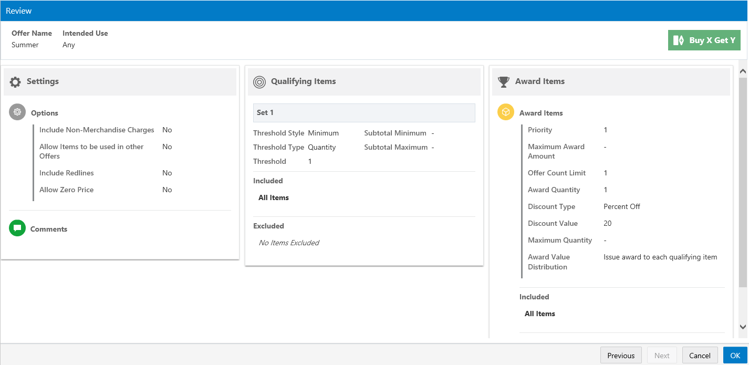The width and height of the screenshot is (749, 365).
Task: Click the yellow Award Items box icon
Action: (x=506, y=112)
